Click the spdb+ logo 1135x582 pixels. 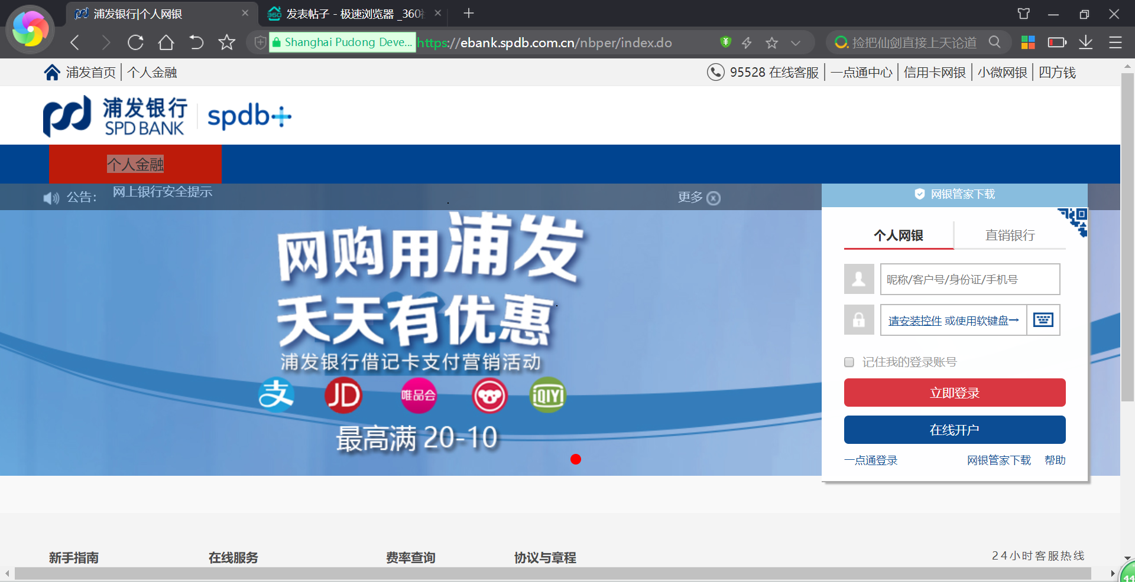[249, 116]
